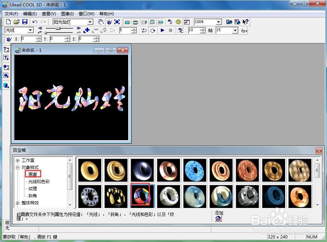
Task: Select the Move object hand tool
Action: [x=101, y=22]
